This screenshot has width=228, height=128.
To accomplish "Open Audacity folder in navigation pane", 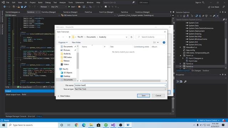I will click(x=67, y=54).
